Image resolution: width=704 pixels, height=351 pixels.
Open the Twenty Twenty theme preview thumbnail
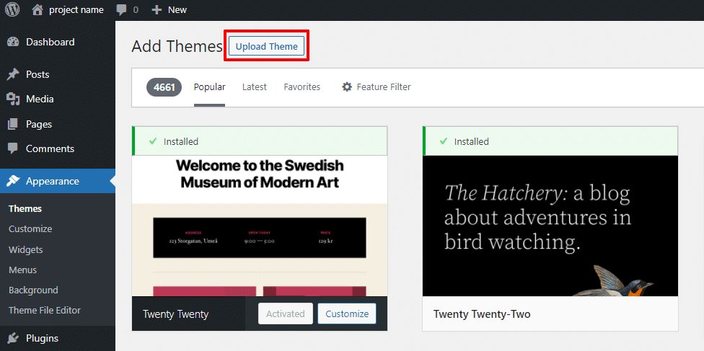click(260, 226)
